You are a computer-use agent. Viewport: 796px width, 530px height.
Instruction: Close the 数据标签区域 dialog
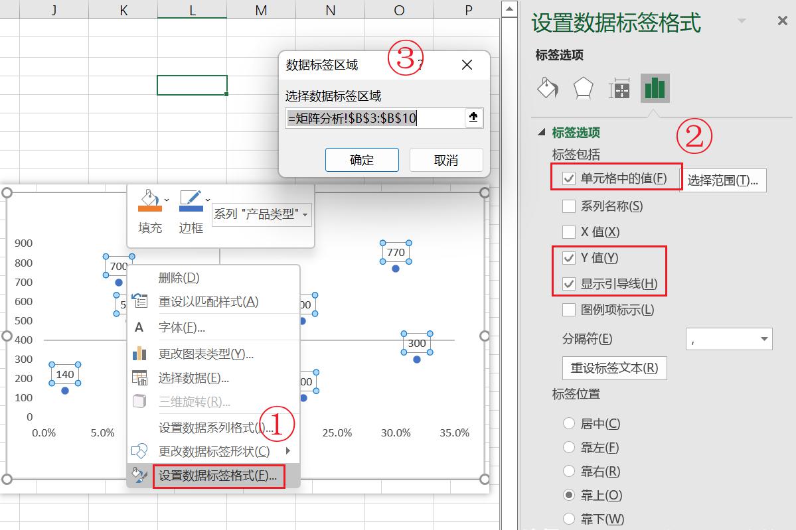467,65
